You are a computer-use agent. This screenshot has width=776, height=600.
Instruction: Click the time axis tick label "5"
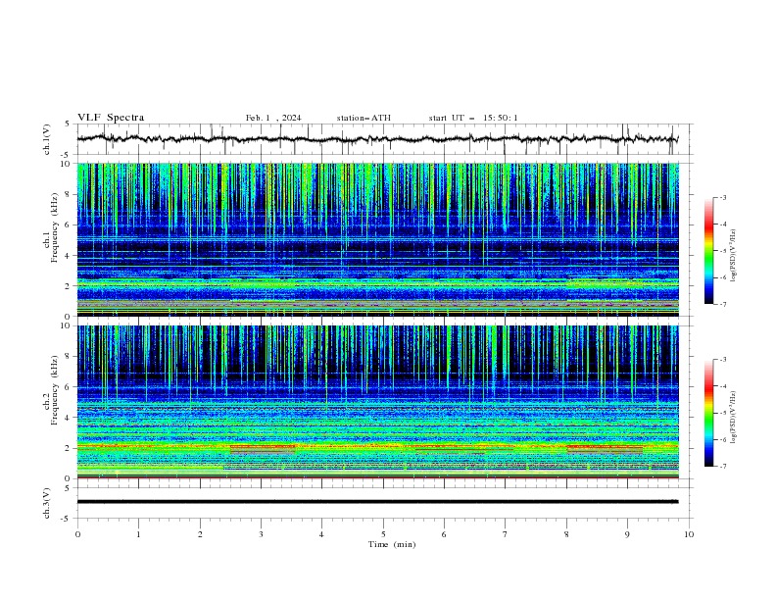pyautogui.click(x=383, y=534)
